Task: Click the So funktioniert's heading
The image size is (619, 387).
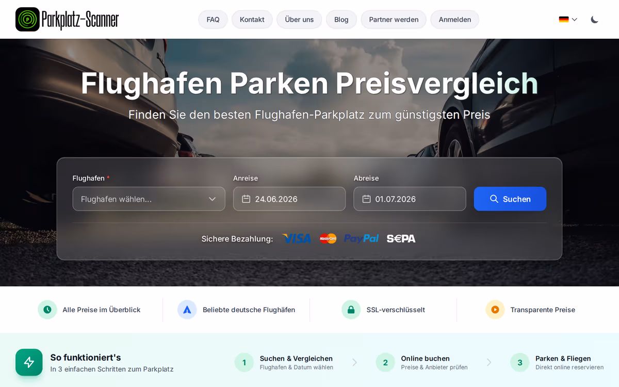Action: 86,357
